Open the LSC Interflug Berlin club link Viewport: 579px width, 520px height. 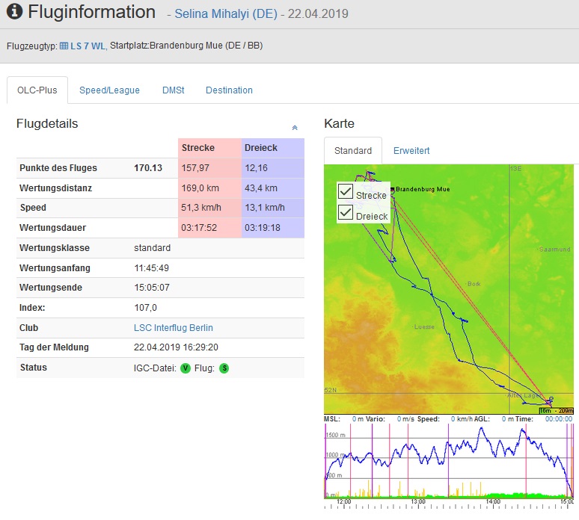(173, 328)
